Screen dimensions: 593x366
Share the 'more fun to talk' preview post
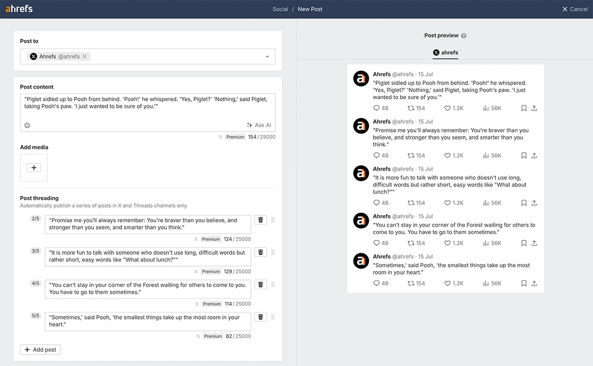(534, 203)
